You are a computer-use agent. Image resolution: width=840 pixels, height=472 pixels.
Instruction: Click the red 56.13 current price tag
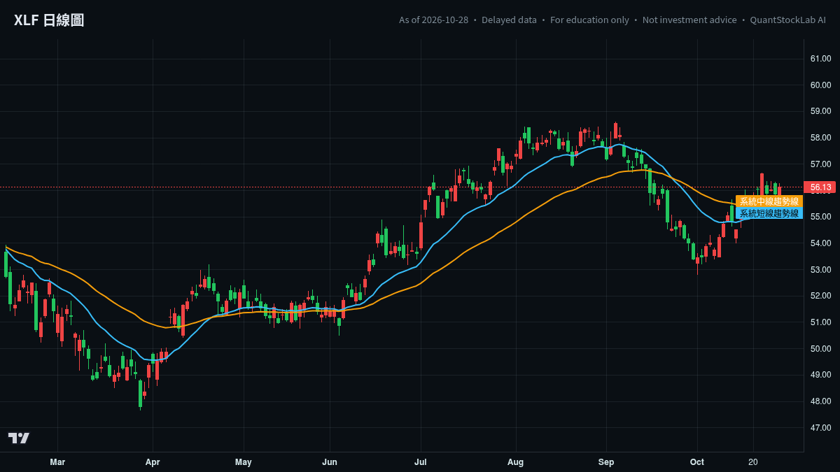[x=820, y=187]
